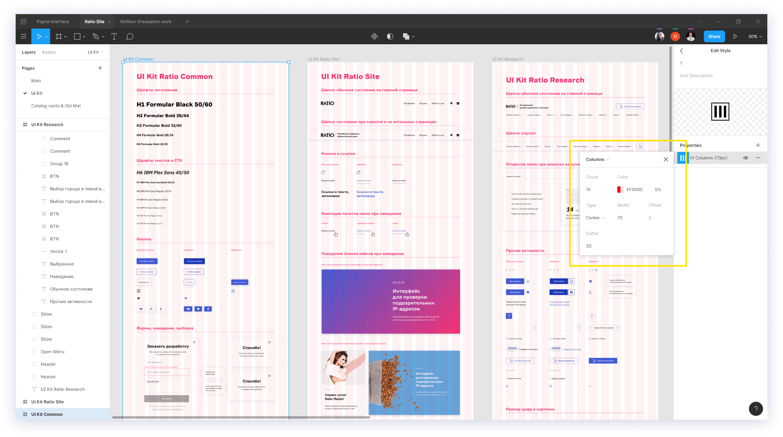Select the Text tool in toolbar
The height and width of the screenshot is (437, 783).
tap(114, 36)
